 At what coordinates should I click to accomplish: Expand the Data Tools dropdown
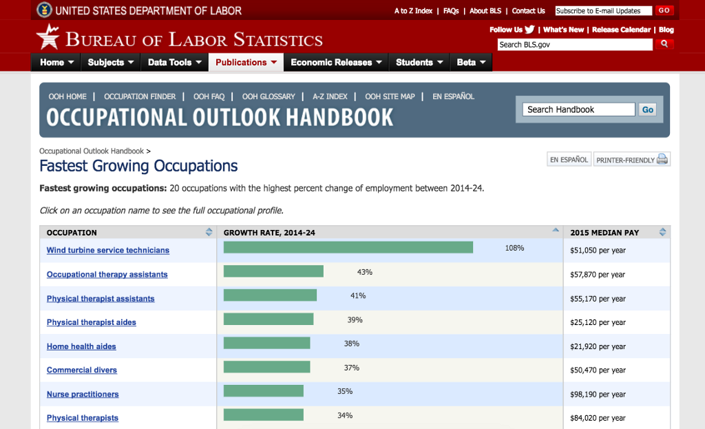tap(174, 63)
